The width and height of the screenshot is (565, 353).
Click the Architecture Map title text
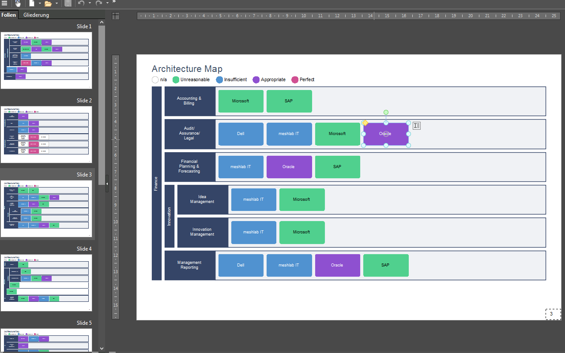coord(187,69)
